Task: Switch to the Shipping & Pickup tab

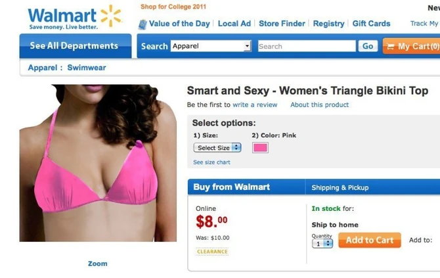Action: tap(340, 187)
